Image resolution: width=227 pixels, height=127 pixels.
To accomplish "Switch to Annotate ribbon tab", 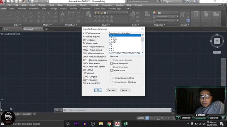I will pos(22,8).
